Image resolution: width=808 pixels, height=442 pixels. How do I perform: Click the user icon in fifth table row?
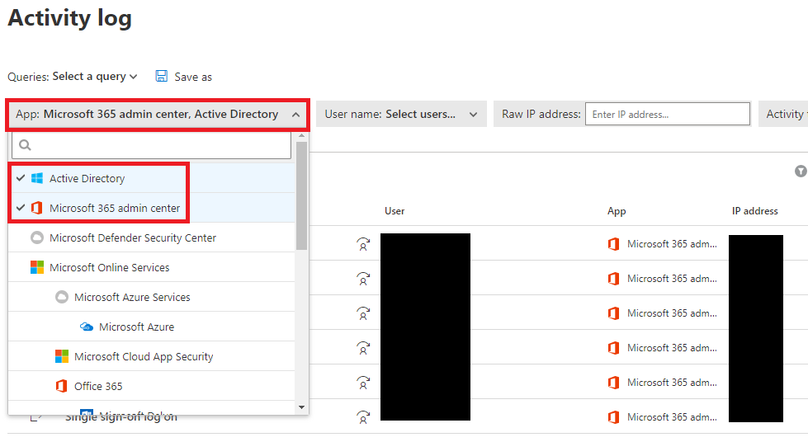coord(363,383)
